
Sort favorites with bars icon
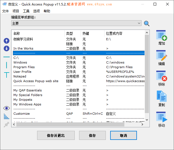tap(7, 116)
